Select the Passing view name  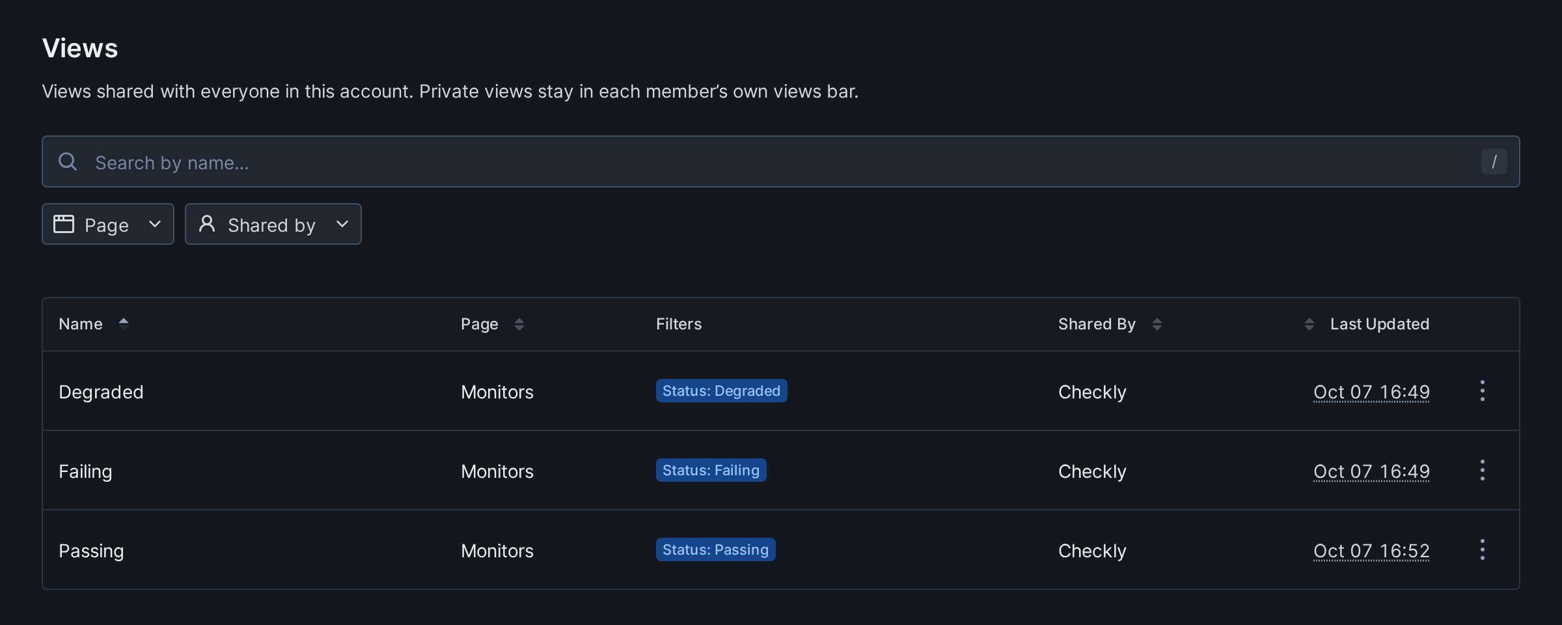[x=91, y=551]
